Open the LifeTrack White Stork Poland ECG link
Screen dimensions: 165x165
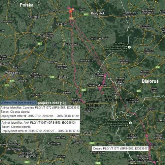(x=18, y=103)
